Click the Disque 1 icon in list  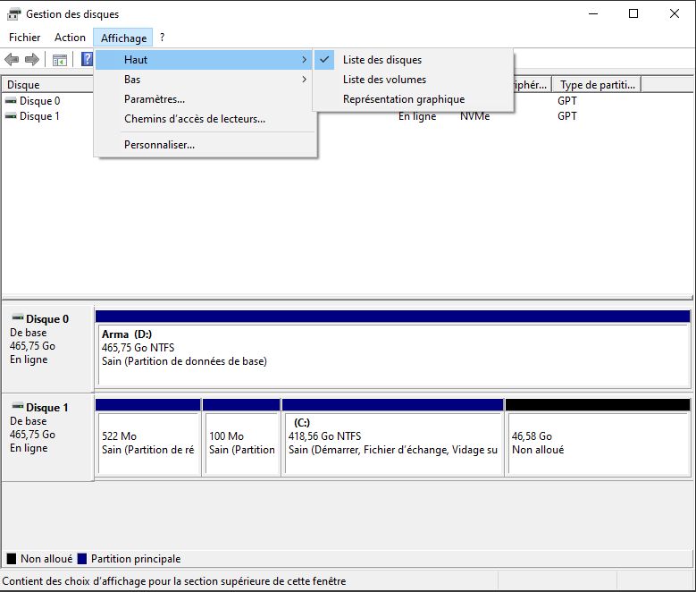pos(11,116)
